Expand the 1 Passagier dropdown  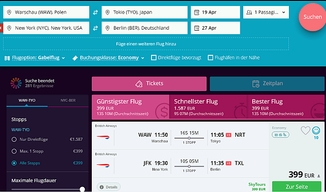click(x=266, y=12)
